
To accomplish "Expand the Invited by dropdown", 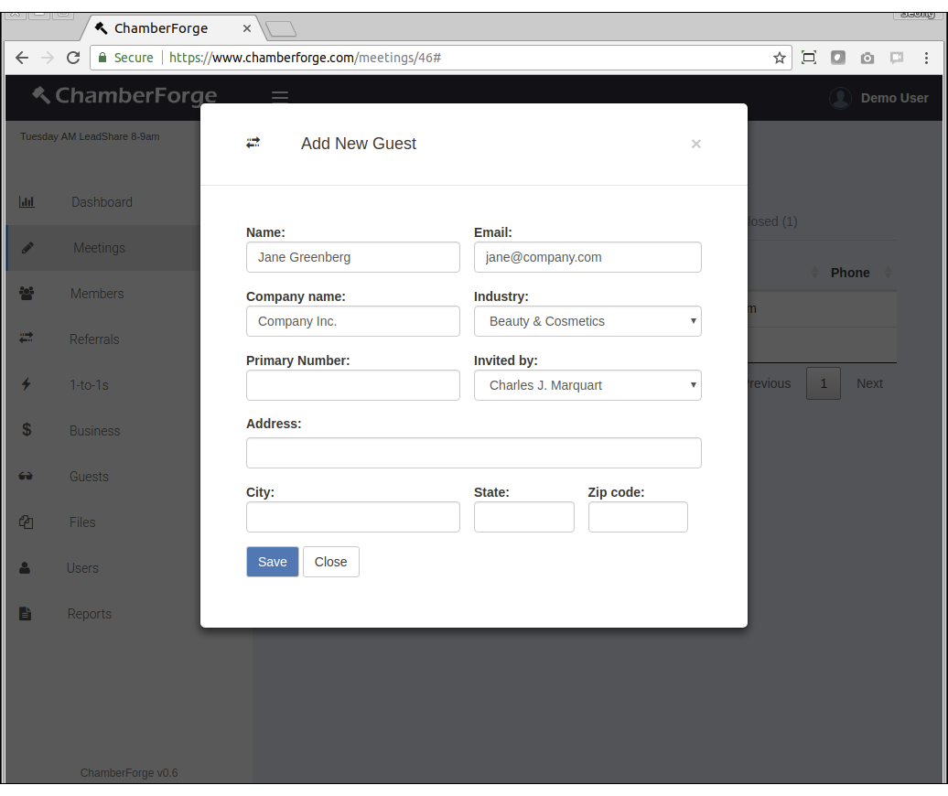I will tap(587, 385).
